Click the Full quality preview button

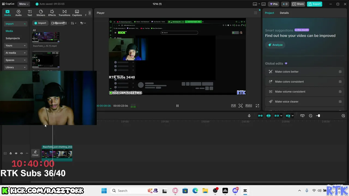click(233, 106)
